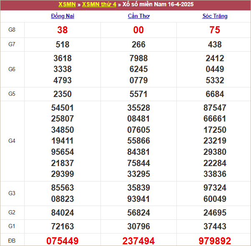The height and width of the screenshot is (246, 251).
Task: Click G5 number 2350
Action: [63, 94]
